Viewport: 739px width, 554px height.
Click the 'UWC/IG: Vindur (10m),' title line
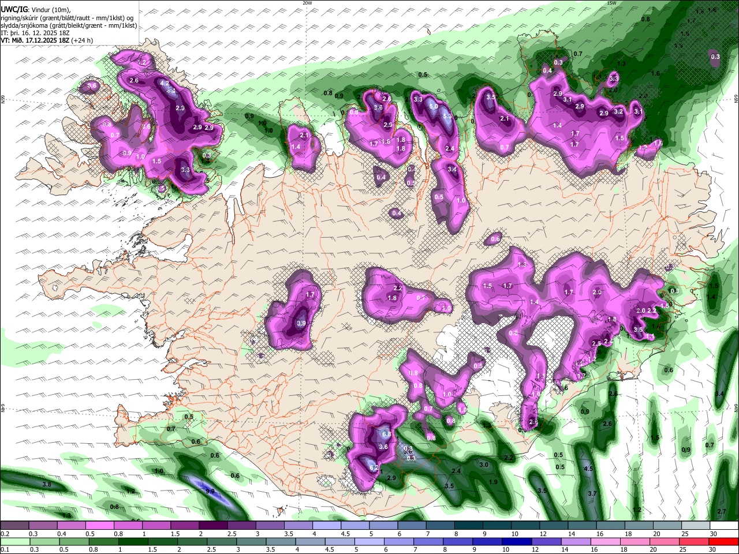[x=36, y=10]
